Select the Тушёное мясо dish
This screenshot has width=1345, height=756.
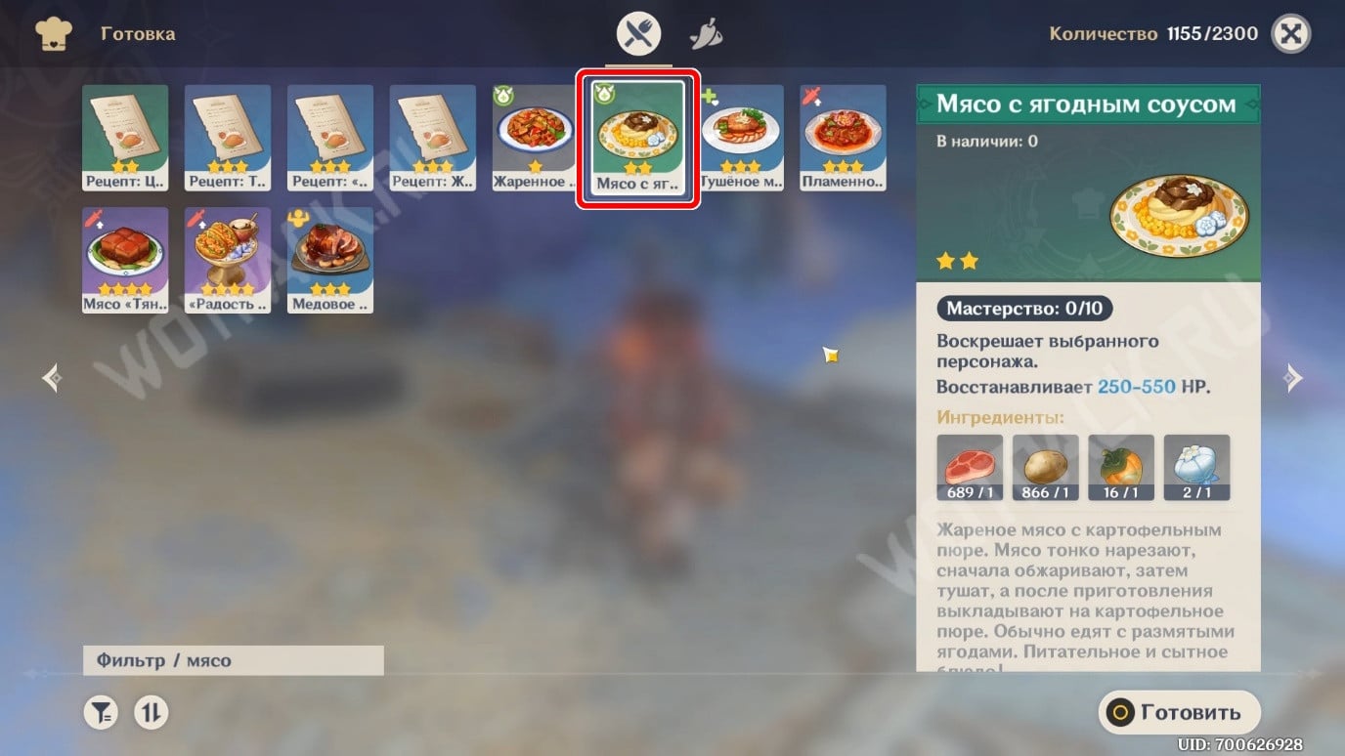tap(741, 138)
